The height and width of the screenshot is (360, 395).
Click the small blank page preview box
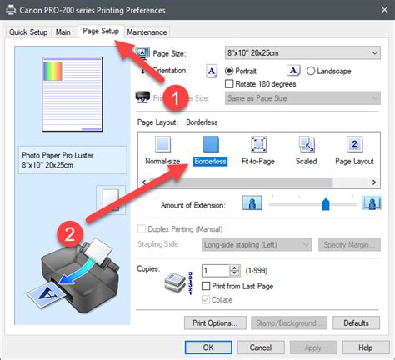tap(111, 200)
